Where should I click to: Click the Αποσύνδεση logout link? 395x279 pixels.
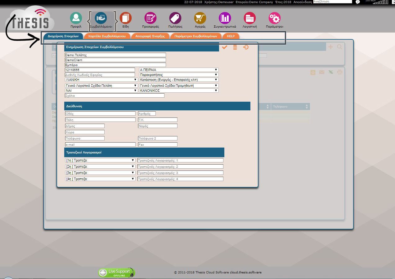[x=303, y=2]
